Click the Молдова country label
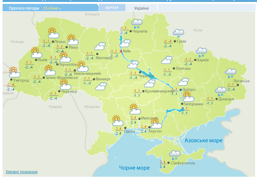 (92, 107)
